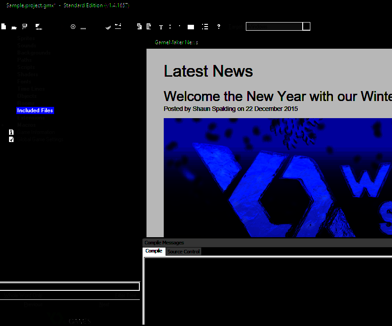Click the tiny dot toolbar icon
Screen dimensions: 392x326
click(x=180, y=26)
